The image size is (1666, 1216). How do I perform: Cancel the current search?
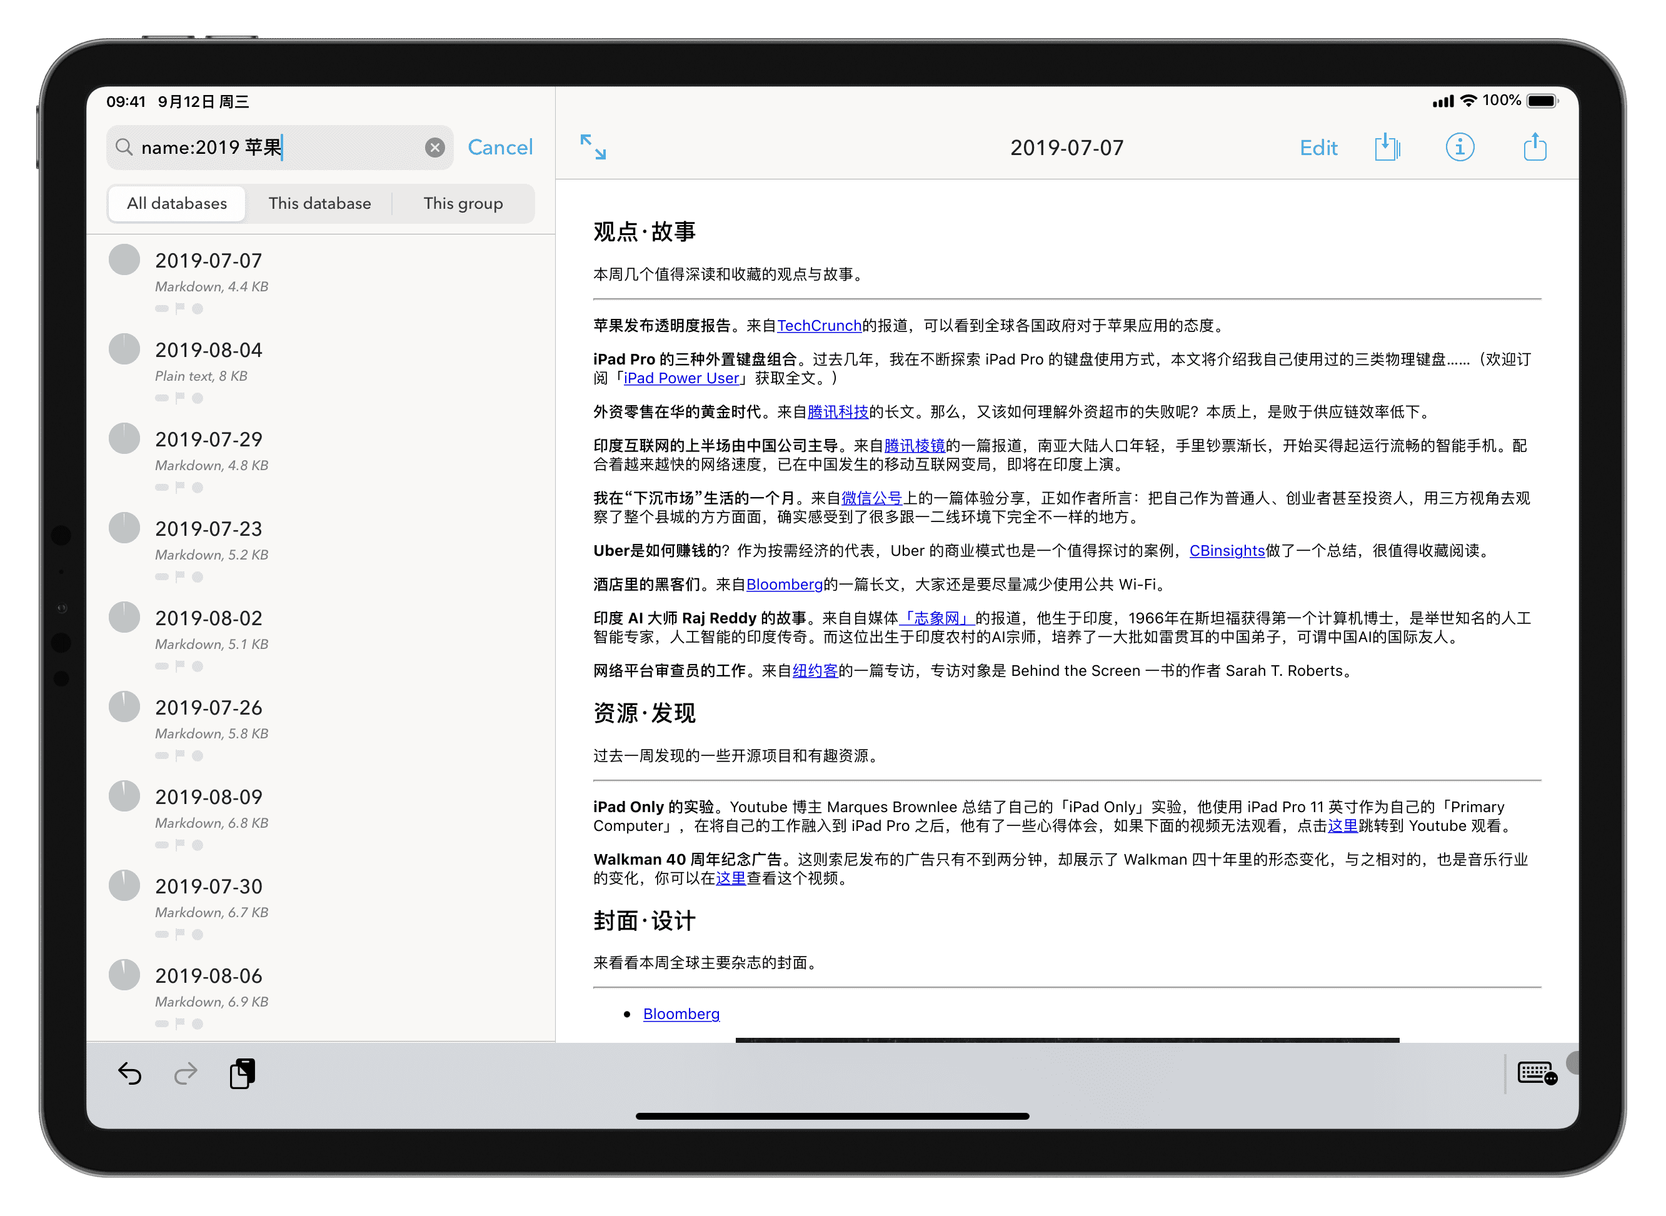click(499, 148)
